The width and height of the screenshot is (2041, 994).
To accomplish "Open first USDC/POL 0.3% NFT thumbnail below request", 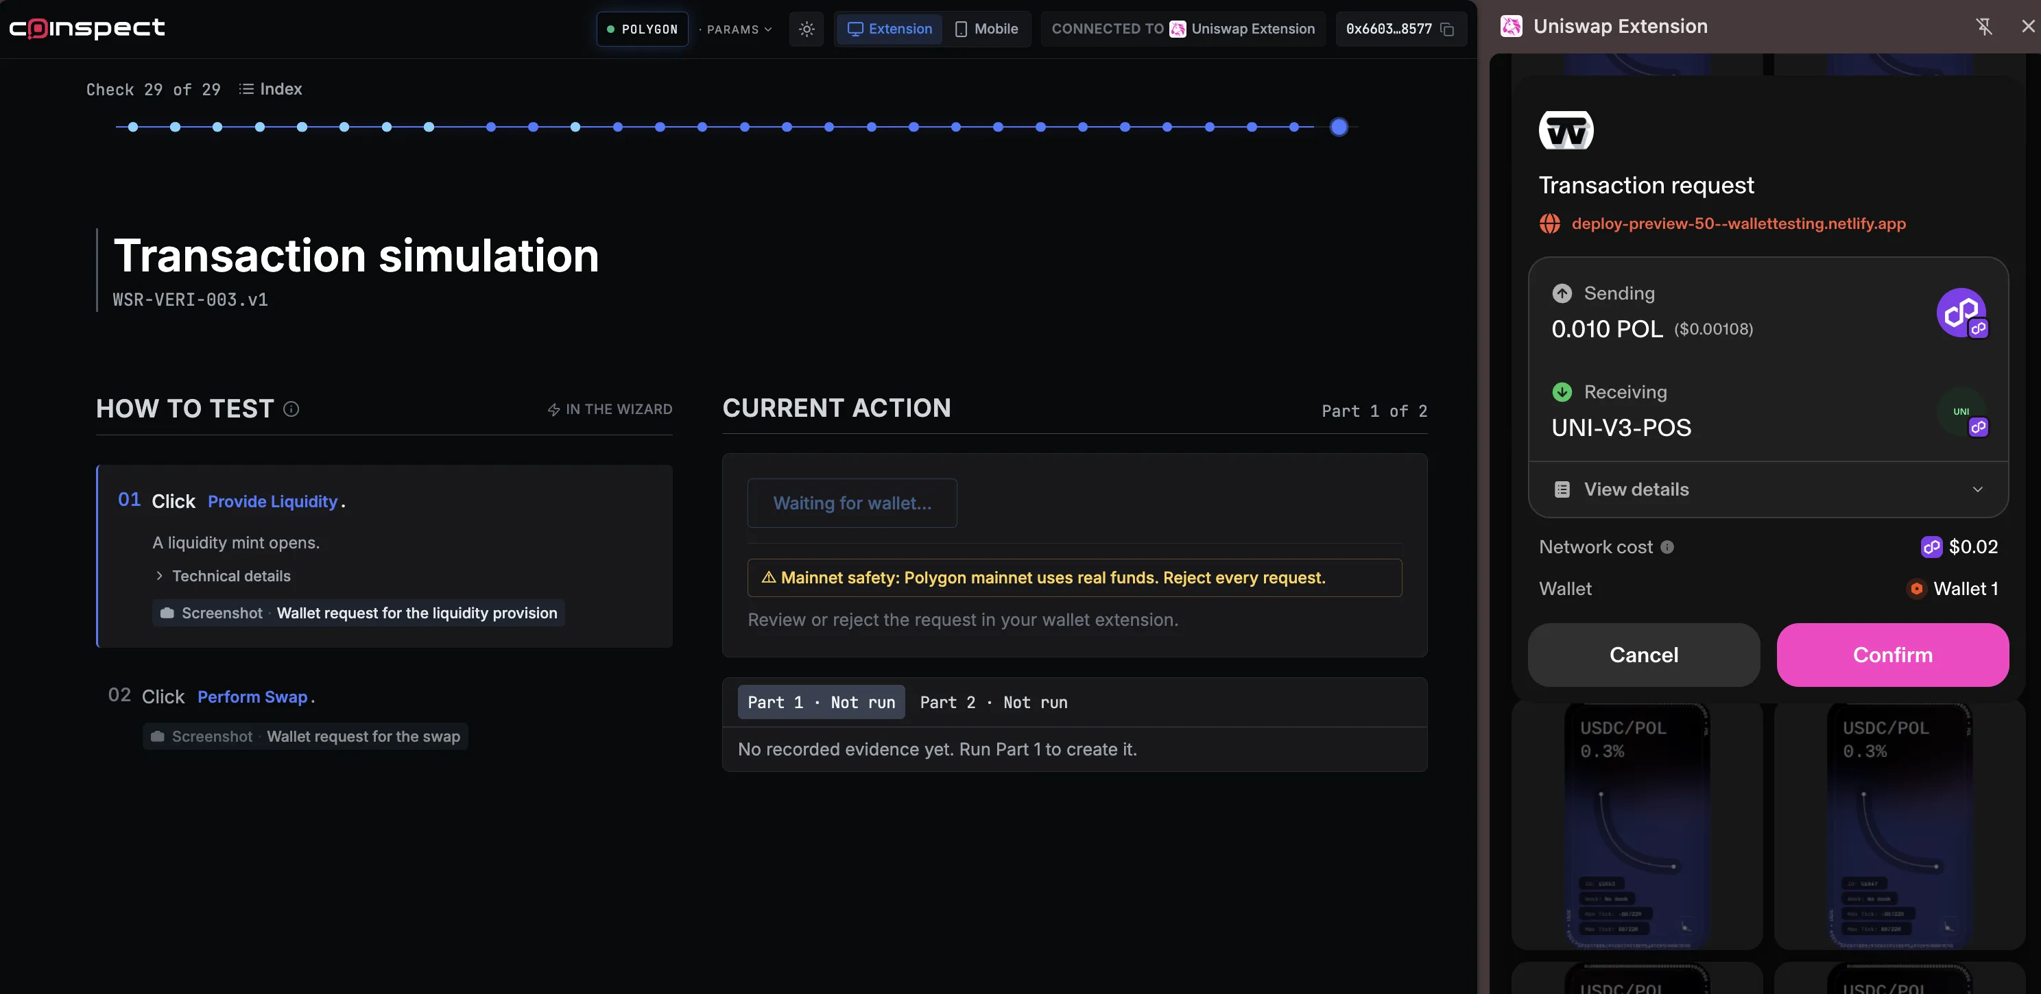I will (x=1637, y=825).
